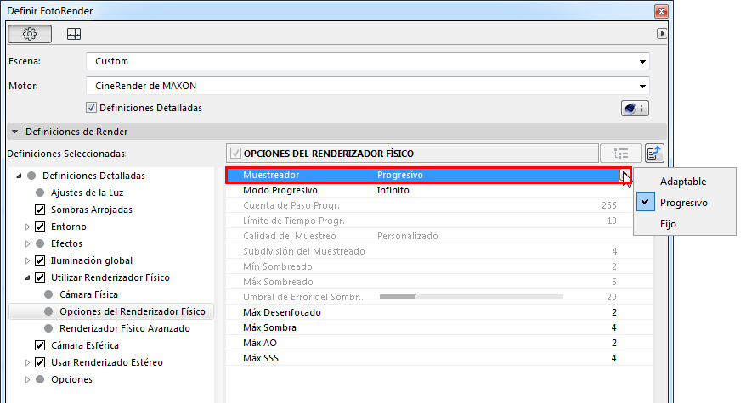Screen dimensions: 746x403
Task: Disable Utilizar Renderizador Físico checkbox
Action: click(40, 277)
